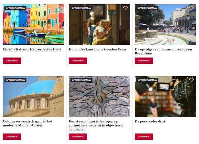Image resolution: width=199 pixels, height=144 pixels.
Task: Open Lees verder for Hollandse kunst
Action: coord(78,61)
